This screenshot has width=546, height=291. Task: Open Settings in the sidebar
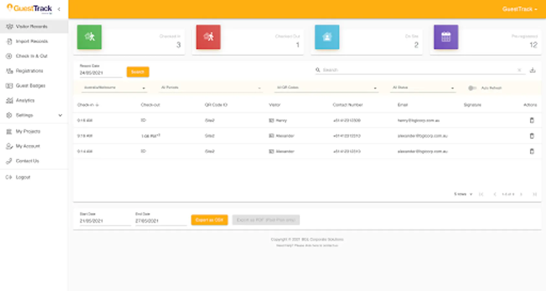coord(34,115)
